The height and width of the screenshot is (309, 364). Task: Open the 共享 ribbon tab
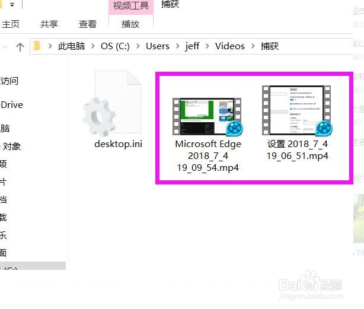(x=49, y=24)
